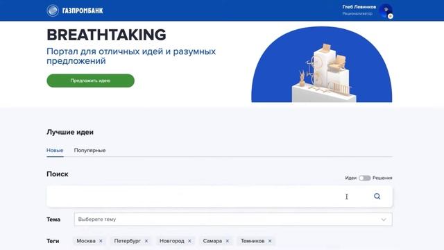
Task: Remove the Темников tag
Action: [270, 241]
